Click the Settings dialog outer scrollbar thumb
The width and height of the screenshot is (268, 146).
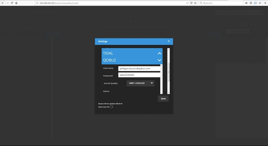pos(169,72)
